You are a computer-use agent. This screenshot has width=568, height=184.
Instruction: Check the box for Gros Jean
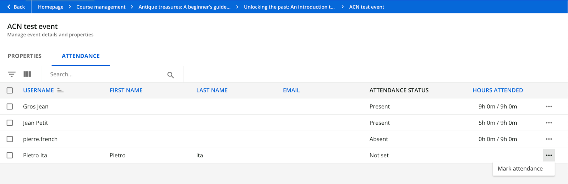pyautogui.click(x=10, y=107)
